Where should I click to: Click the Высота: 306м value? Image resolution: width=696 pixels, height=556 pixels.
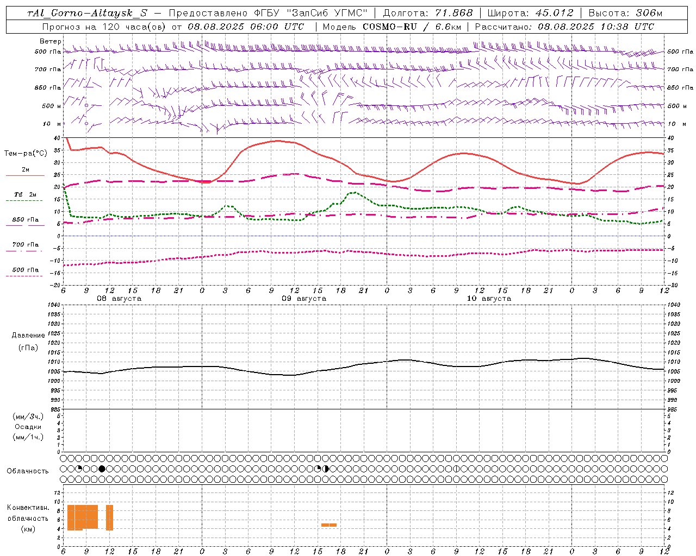click(625, 14)
